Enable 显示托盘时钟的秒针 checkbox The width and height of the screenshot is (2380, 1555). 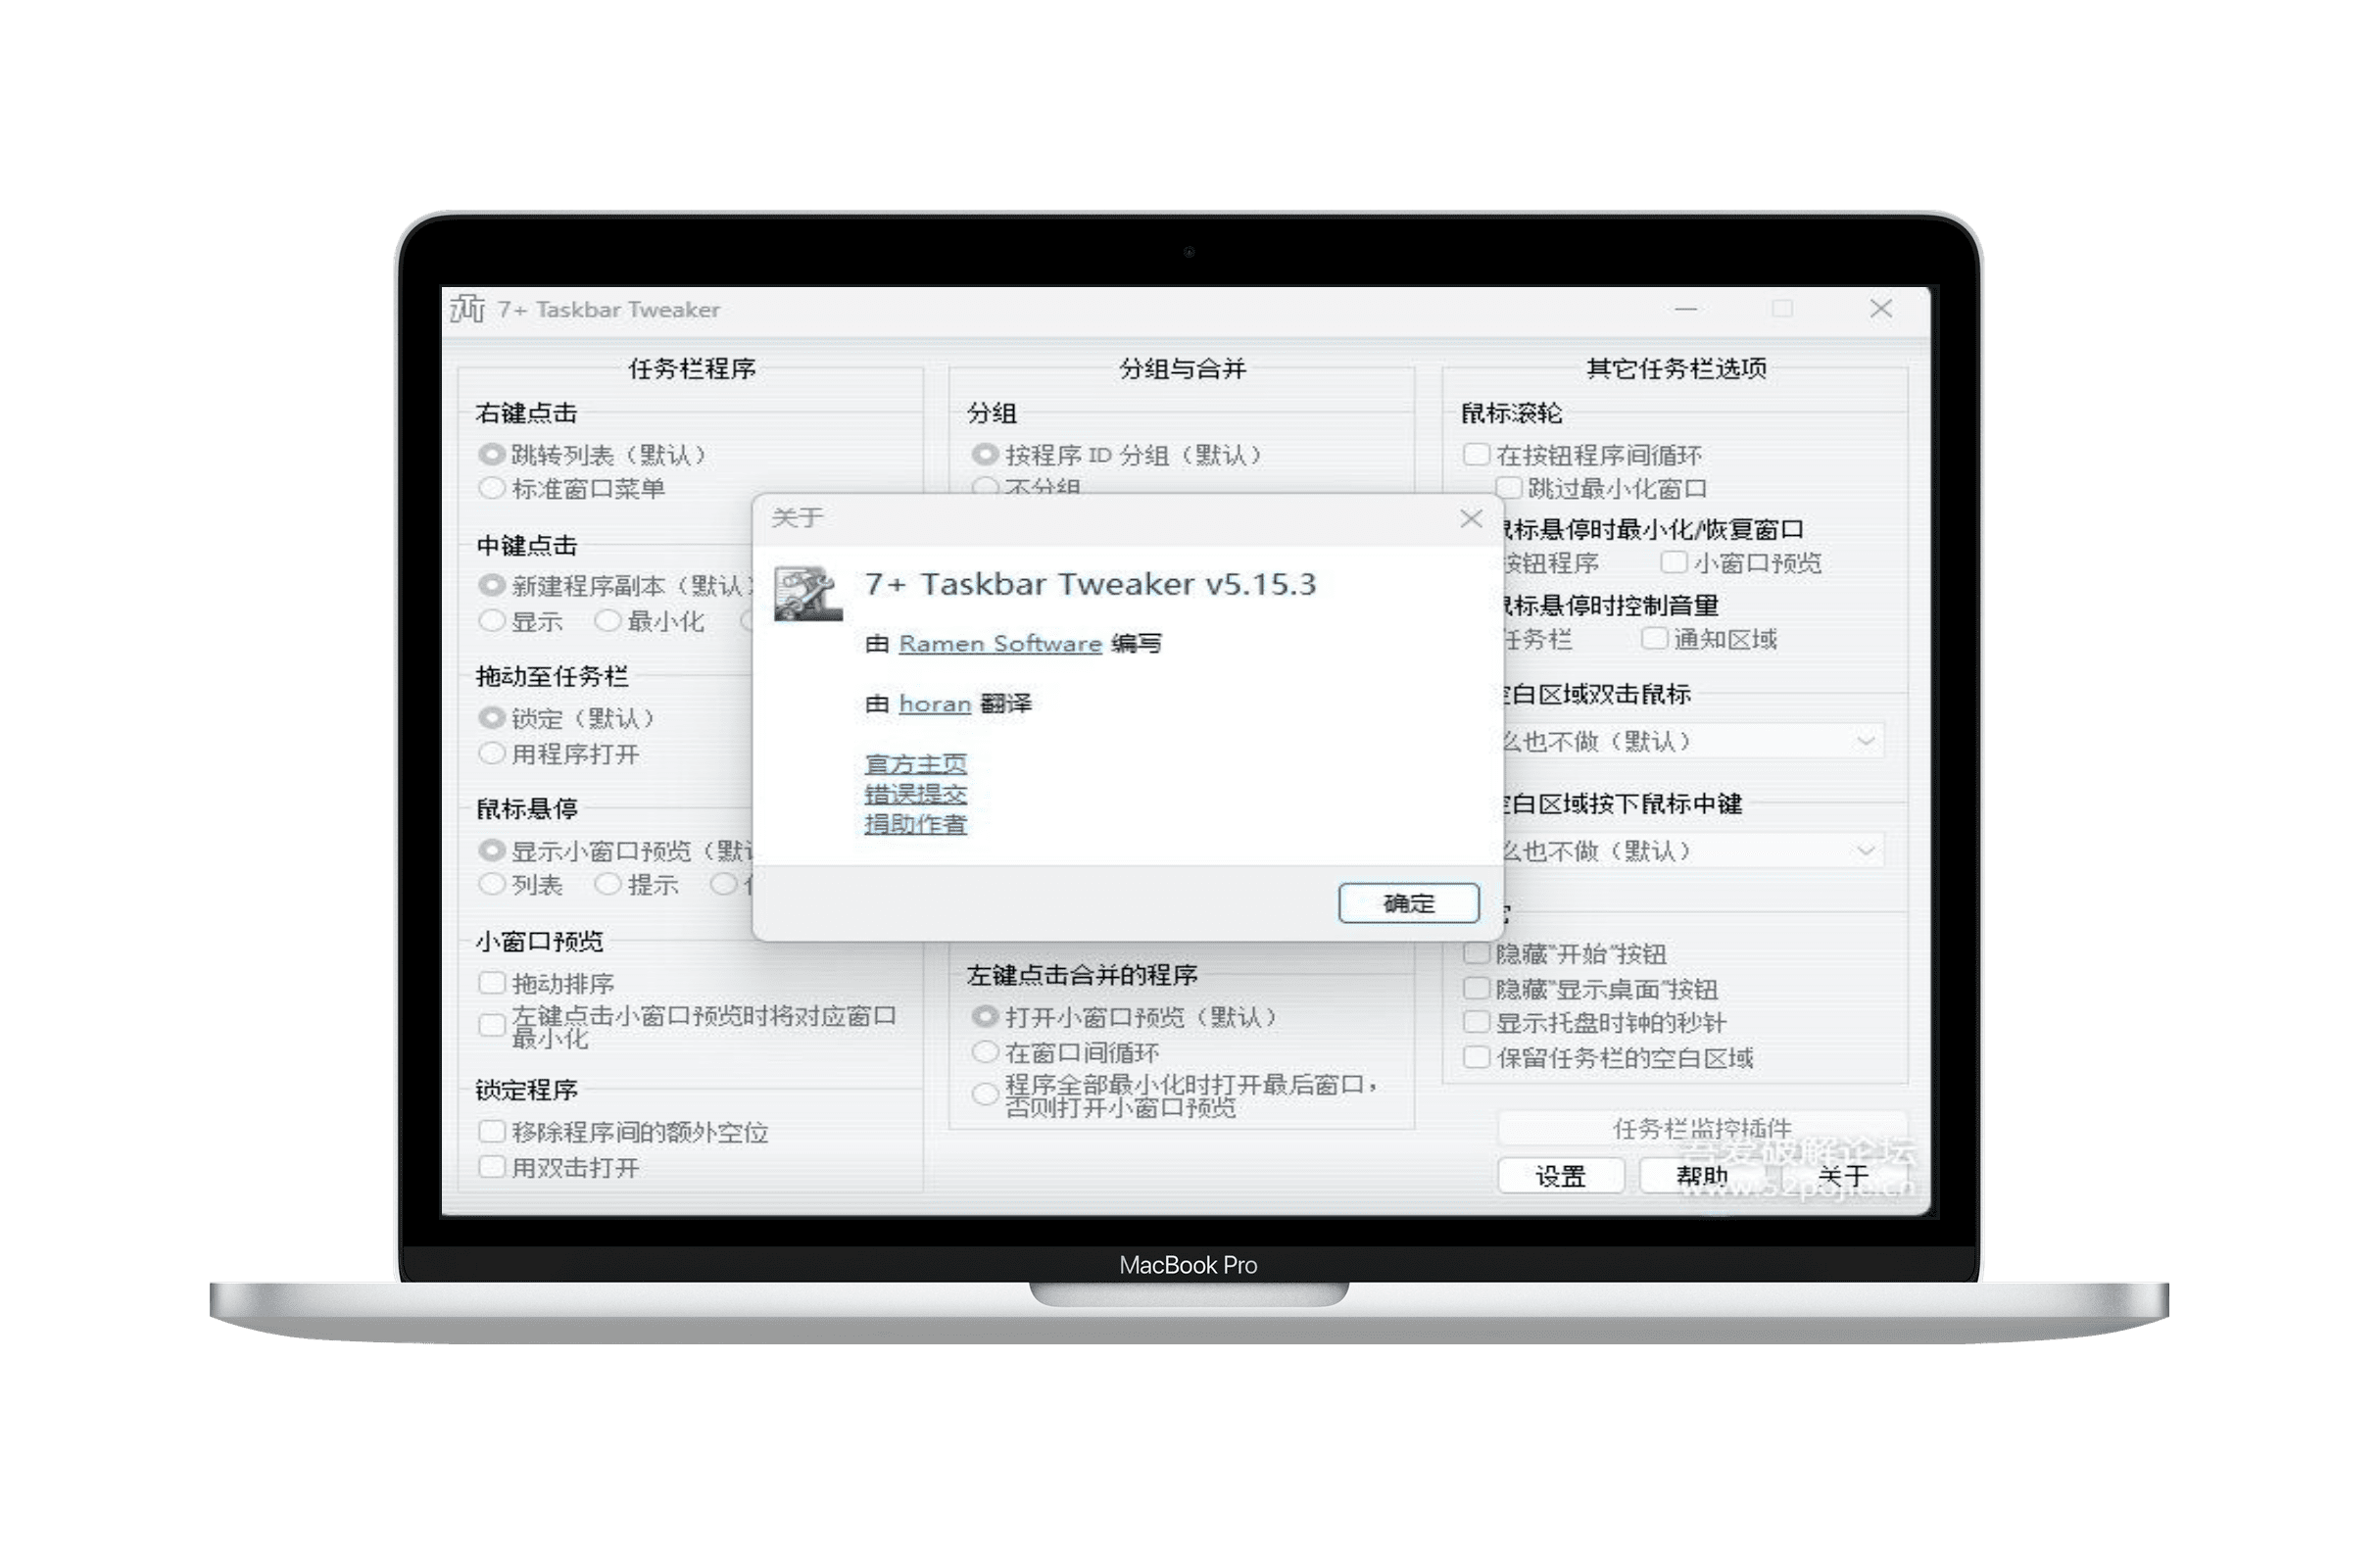[1476, 1023]
